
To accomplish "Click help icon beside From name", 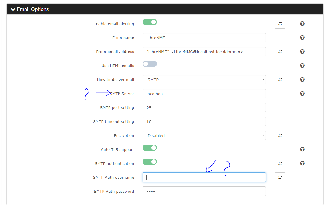I will click(302, 38).
